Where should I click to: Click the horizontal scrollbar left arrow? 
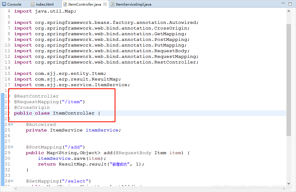[x=16, y=189]
